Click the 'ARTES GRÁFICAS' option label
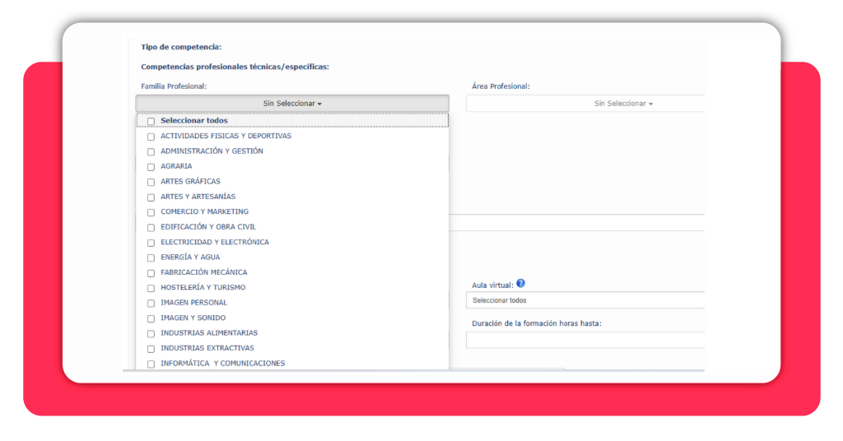Image resolution: width=843 pixels, height=441 pixels. pos(190,181)
